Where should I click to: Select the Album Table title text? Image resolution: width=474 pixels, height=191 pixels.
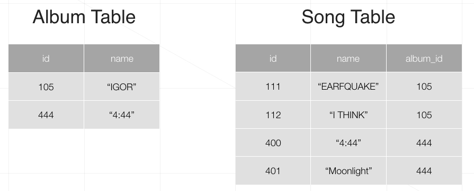(84, 17)
